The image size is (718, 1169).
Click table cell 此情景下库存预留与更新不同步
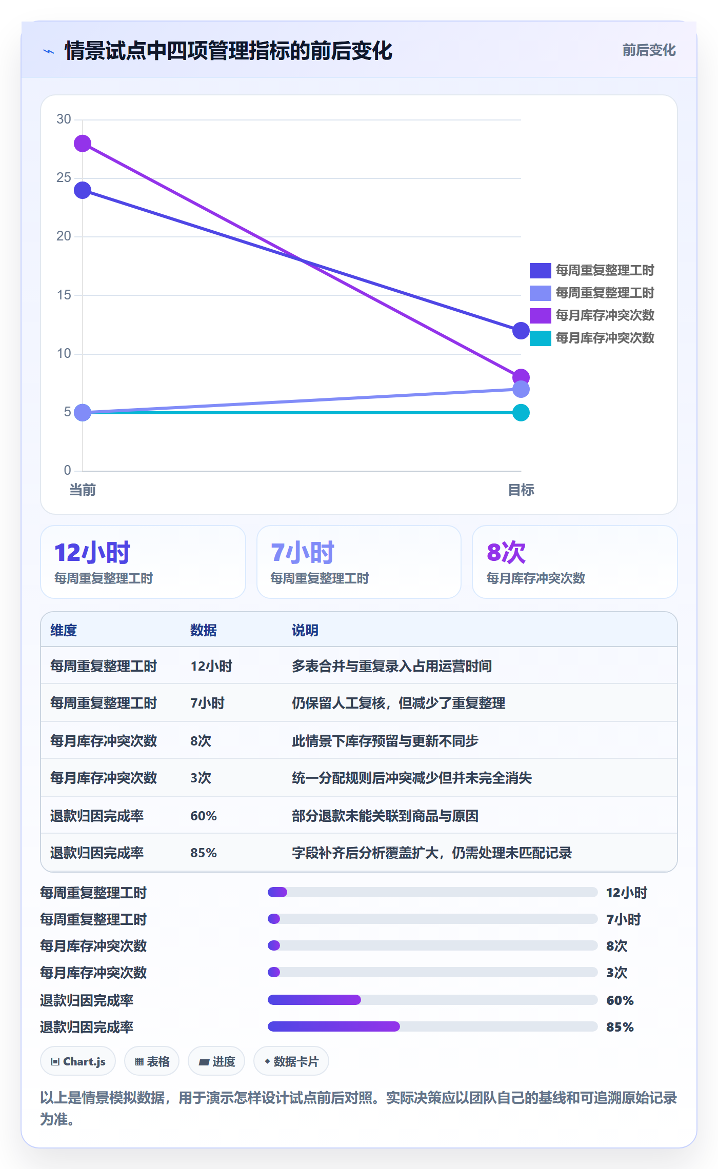coord(385,741)
